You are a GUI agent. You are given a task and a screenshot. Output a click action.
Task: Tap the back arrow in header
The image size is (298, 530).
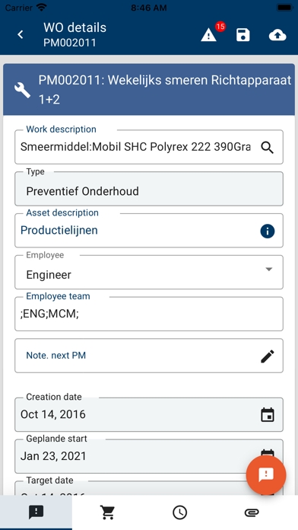click(x=21, y=34)
